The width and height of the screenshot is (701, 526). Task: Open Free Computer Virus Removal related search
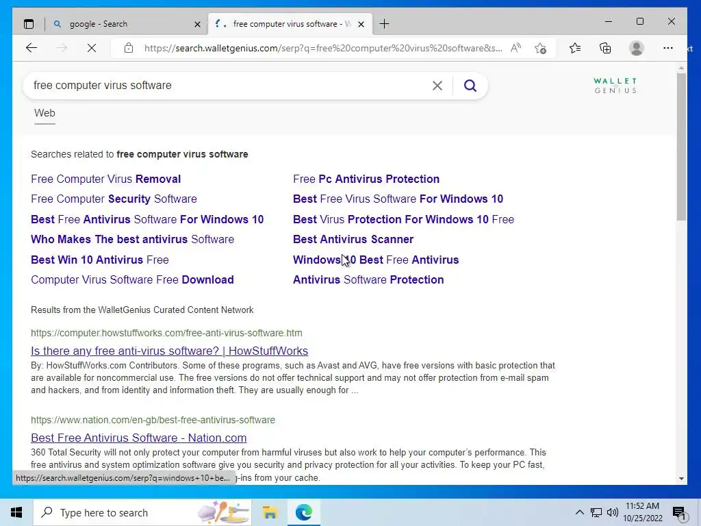(106, 179)
